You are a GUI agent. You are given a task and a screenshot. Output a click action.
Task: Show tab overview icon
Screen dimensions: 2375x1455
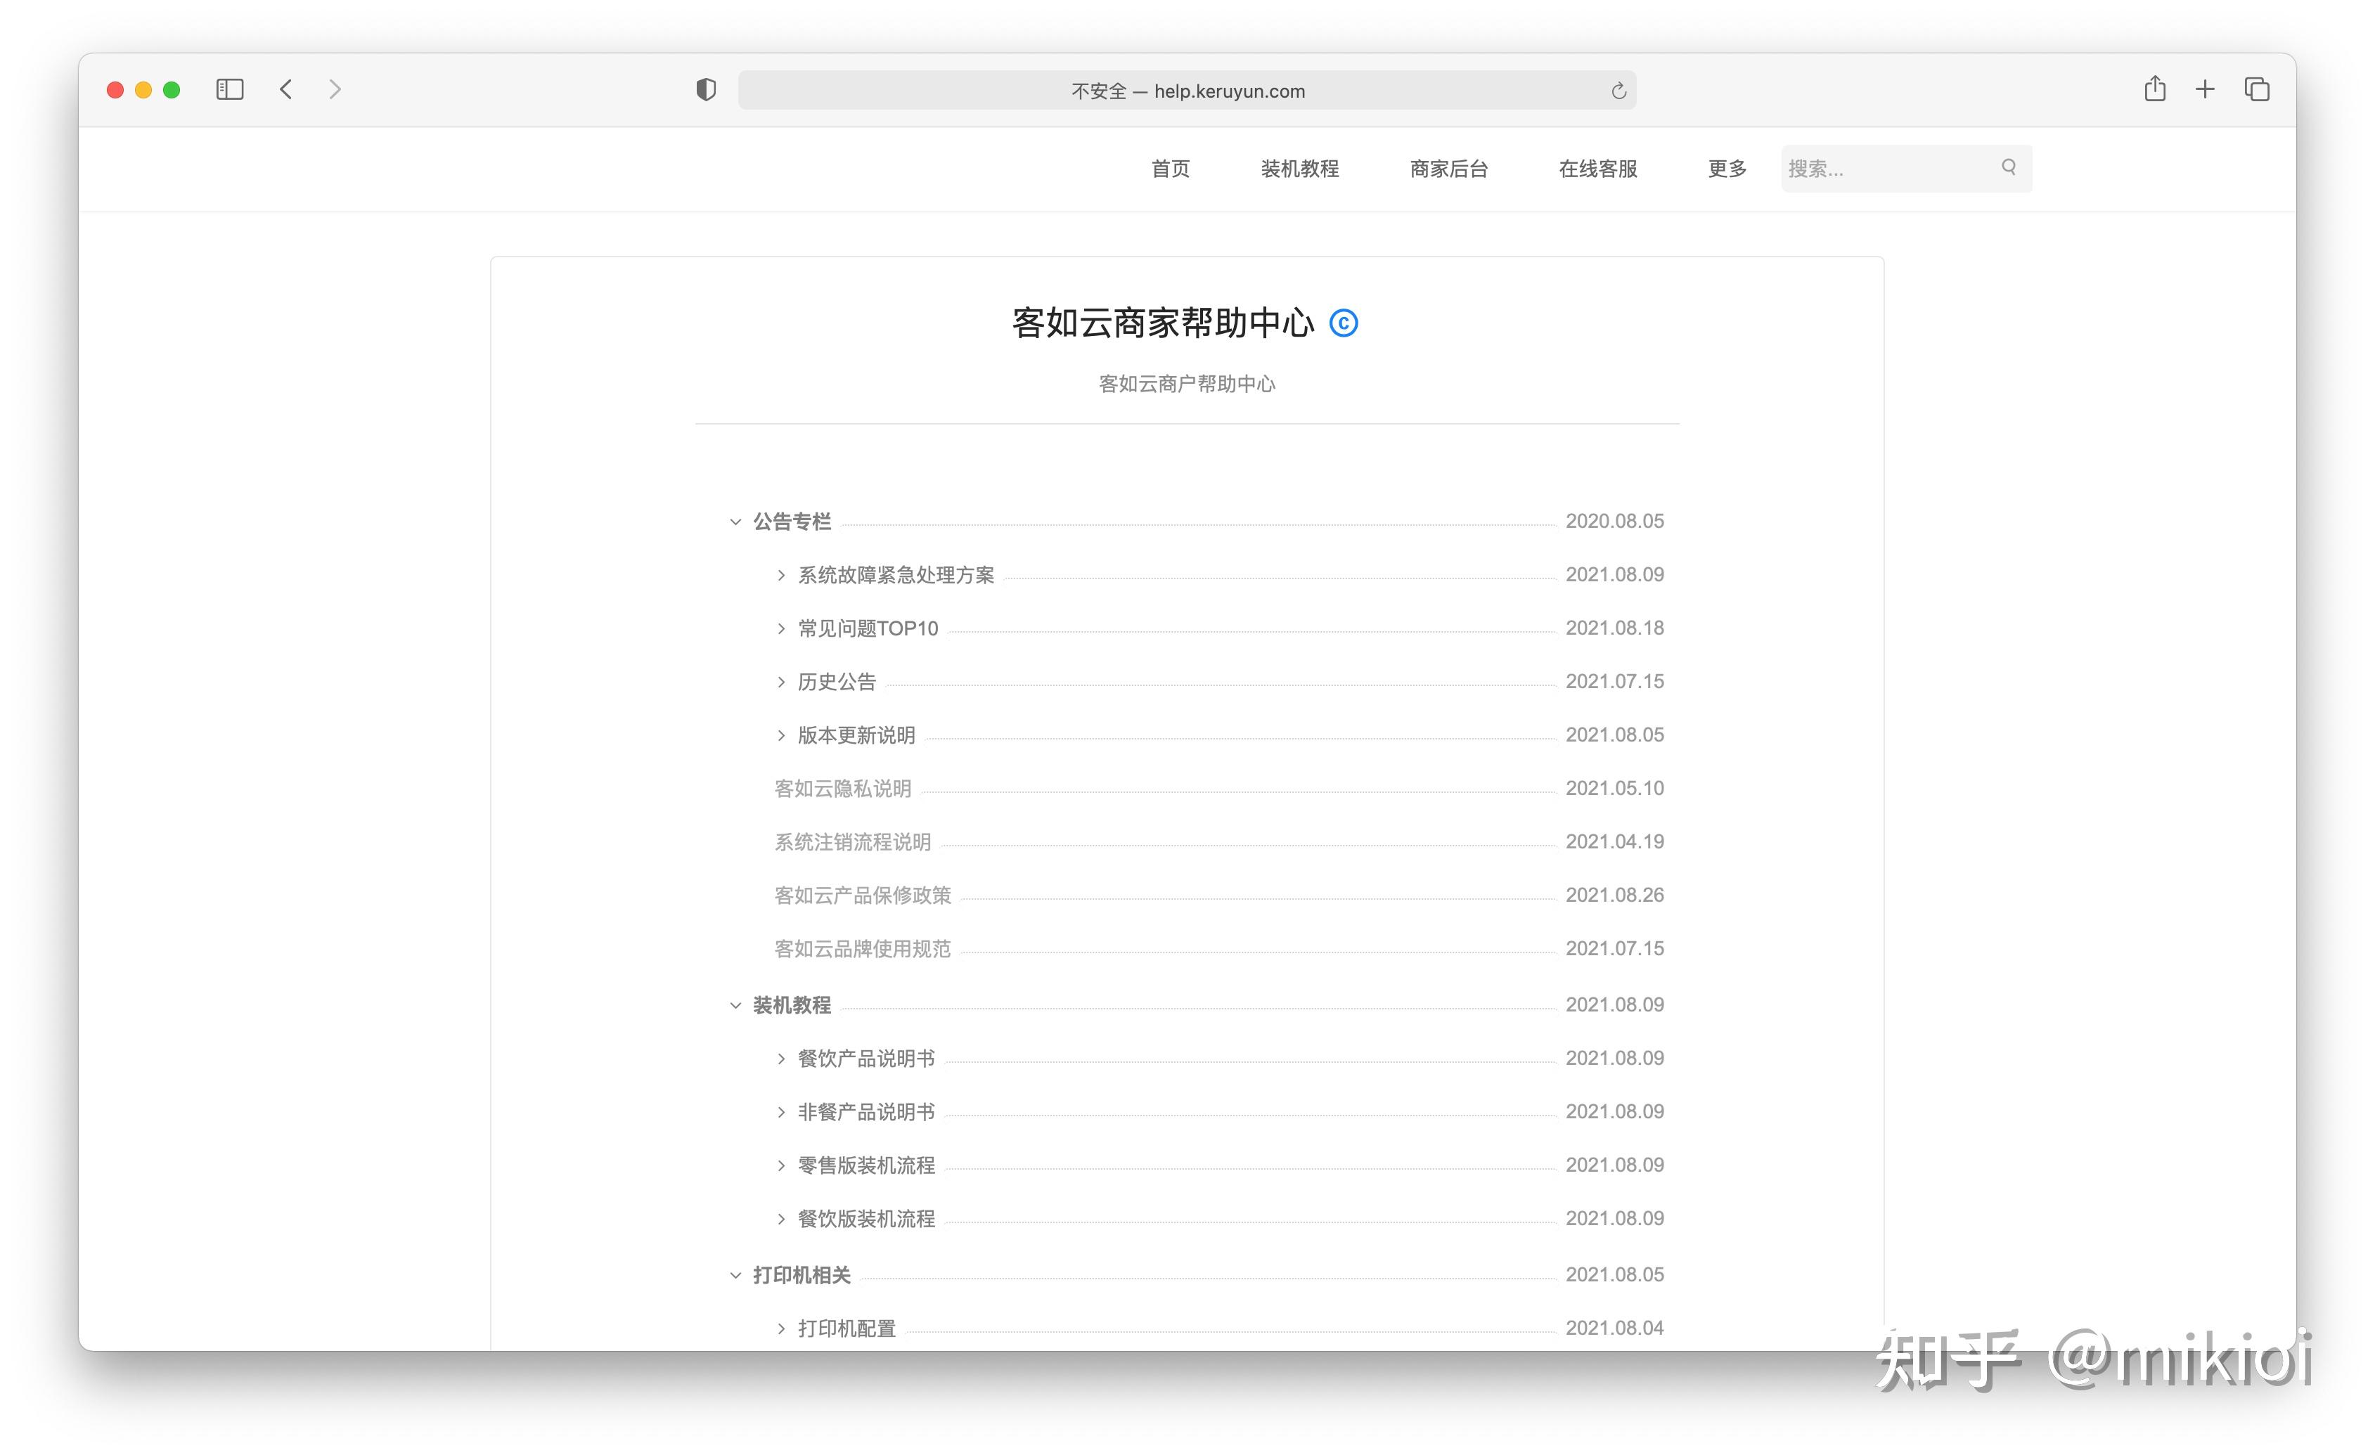[2256, 89]
